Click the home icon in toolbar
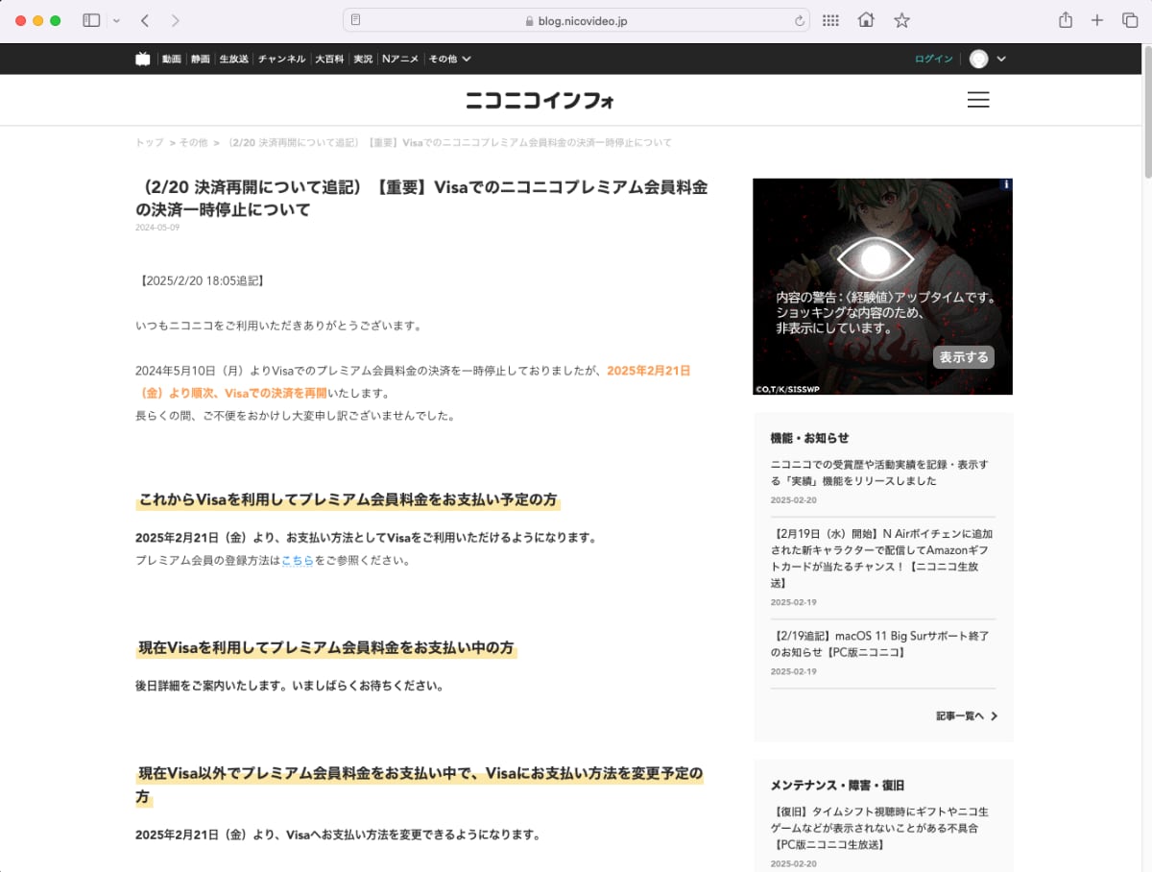 [x=866, y=20]
